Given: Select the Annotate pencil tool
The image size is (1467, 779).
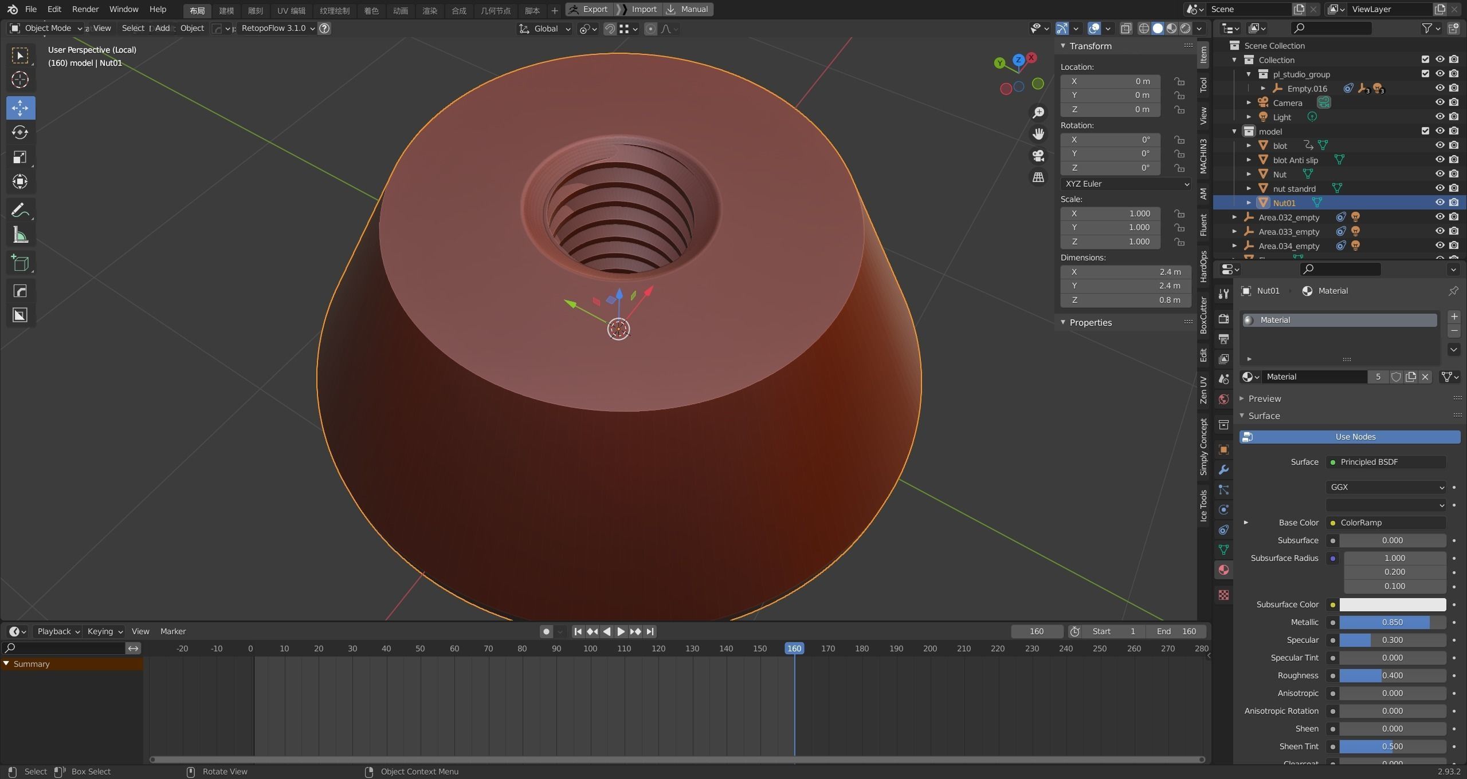Looking at the screenshot, I should pos(20,211).
